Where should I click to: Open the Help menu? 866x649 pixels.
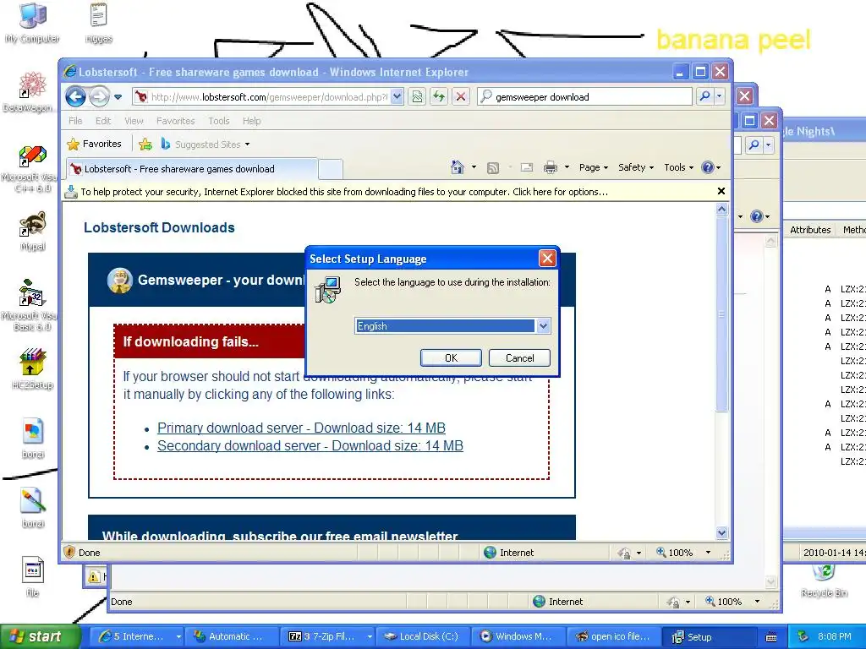coord(251,121)
